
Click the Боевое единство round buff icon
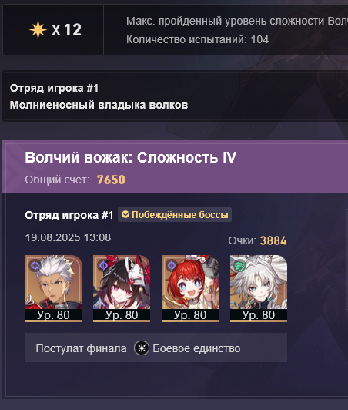pos(142,348)
